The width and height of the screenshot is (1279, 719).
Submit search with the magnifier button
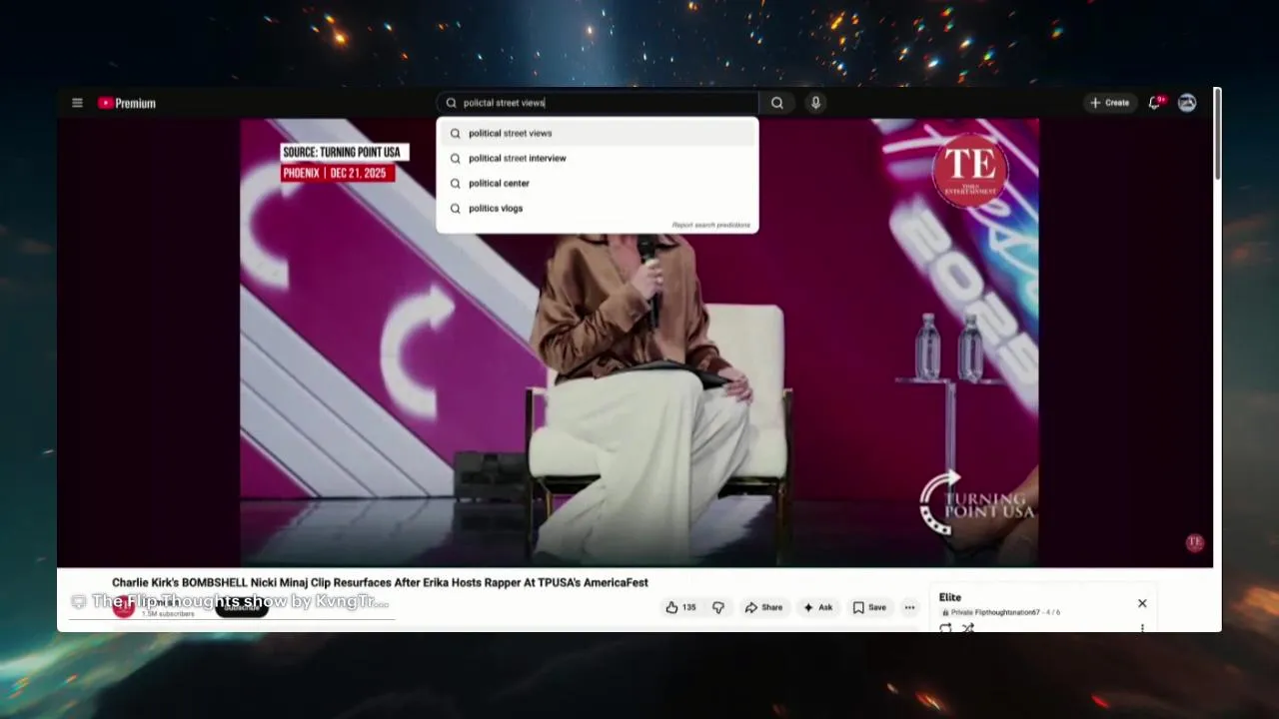pos(776,103)
